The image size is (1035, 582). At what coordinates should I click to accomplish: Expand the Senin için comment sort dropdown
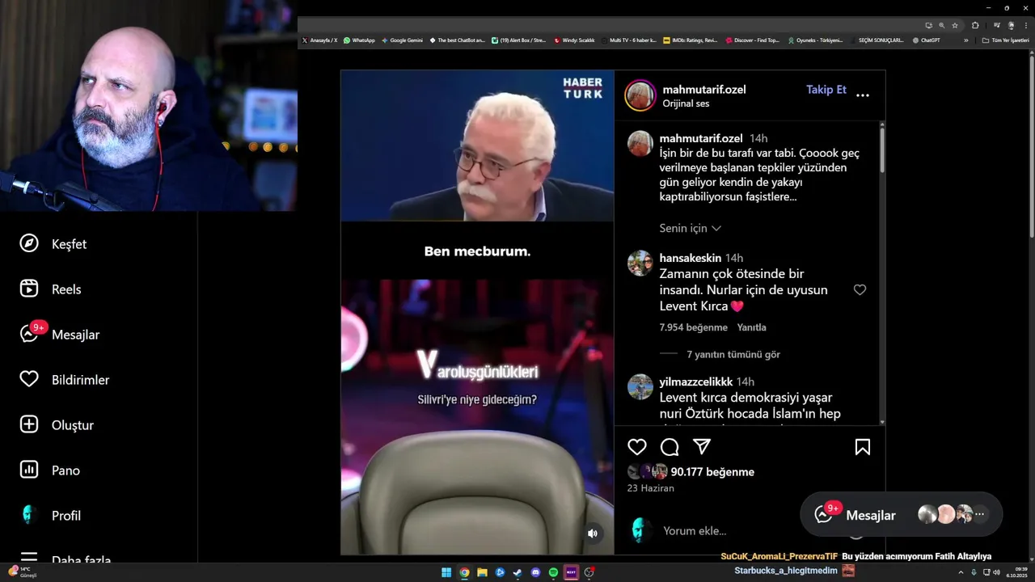click(690, 229)
